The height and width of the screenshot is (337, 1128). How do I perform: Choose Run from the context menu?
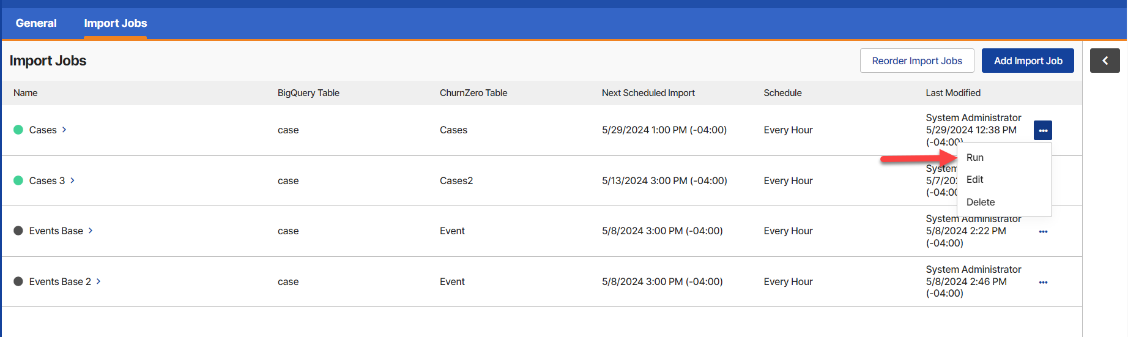click(975, 157)
